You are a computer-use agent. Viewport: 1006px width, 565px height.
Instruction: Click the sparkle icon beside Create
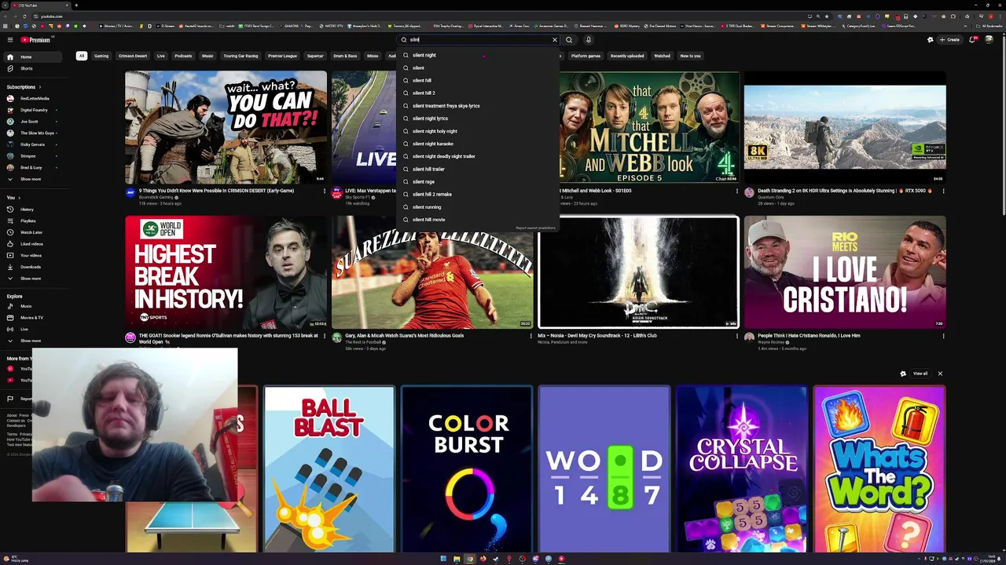click(x=931, y=39)
